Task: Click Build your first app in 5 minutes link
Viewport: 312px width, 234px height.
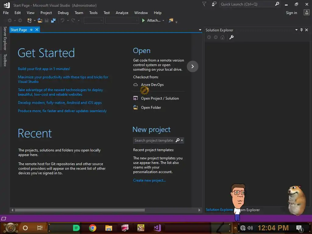Action: pos(44,69)
